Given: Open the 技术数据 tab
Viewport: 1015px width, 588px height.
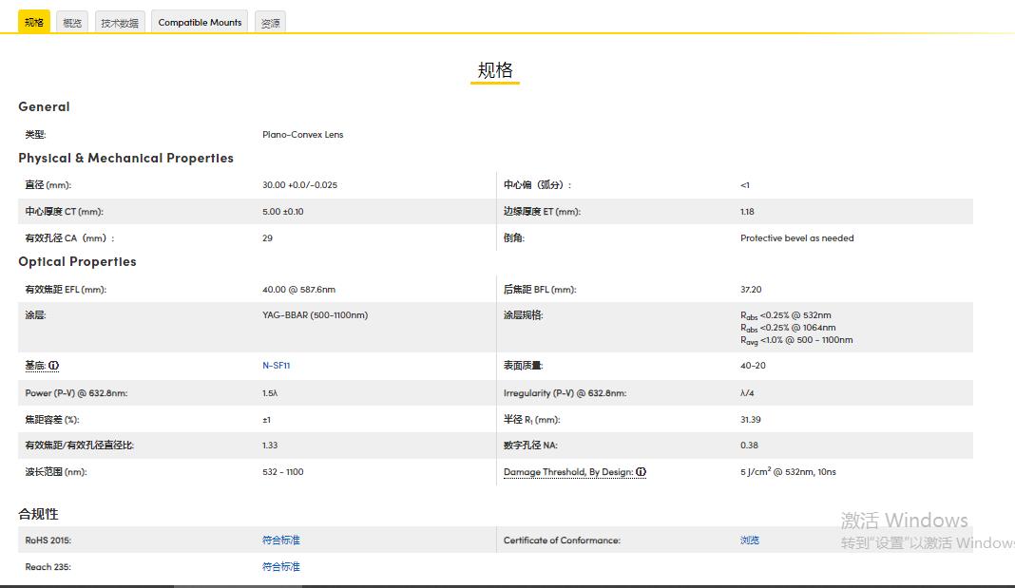Looking at the screenshot, I should 119,21.
